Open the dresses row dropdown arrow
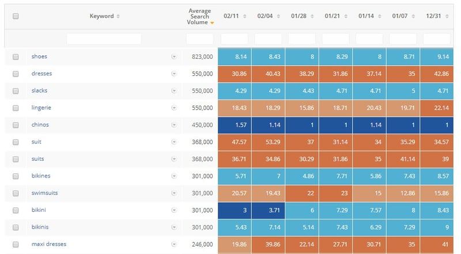461x254 pixels. tap(174, 74)
